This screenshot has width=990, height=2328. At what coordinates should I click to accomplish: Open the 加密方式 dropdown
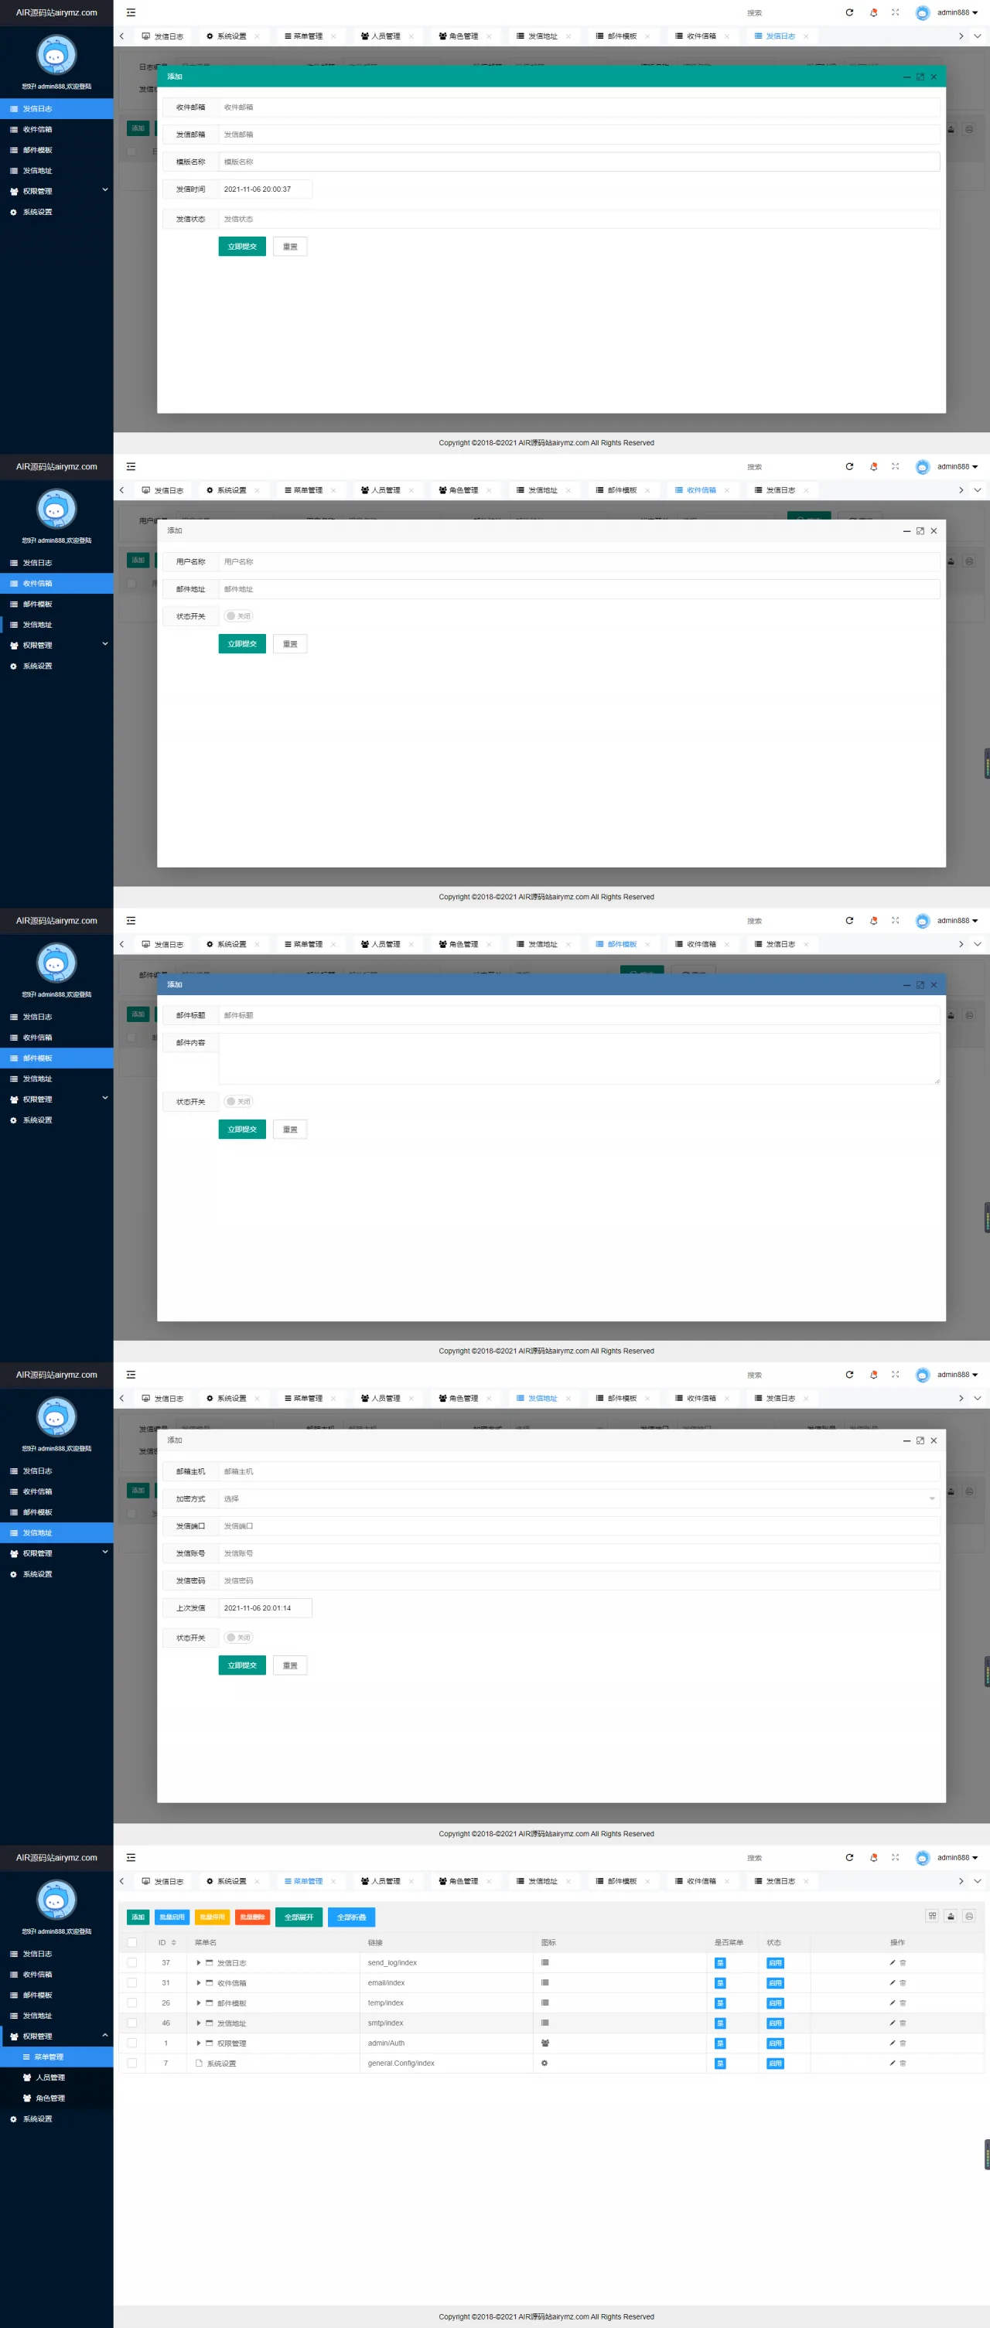pyautogui.click(x=579, y=1498)
